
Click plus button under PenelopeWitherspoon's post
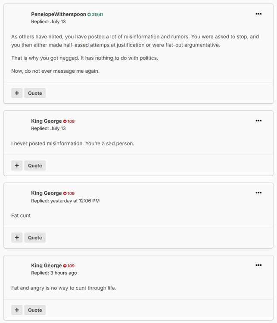(17, 93)
